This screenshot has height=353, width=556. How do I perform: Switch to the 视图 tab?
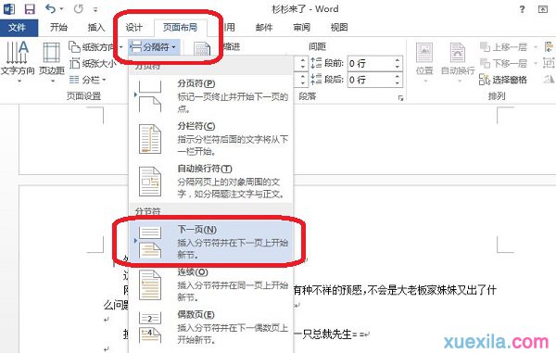[339, 27]
